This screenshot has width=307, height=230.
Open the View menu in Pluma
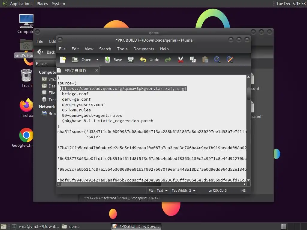pyautogui.click(x=89, y=49)
